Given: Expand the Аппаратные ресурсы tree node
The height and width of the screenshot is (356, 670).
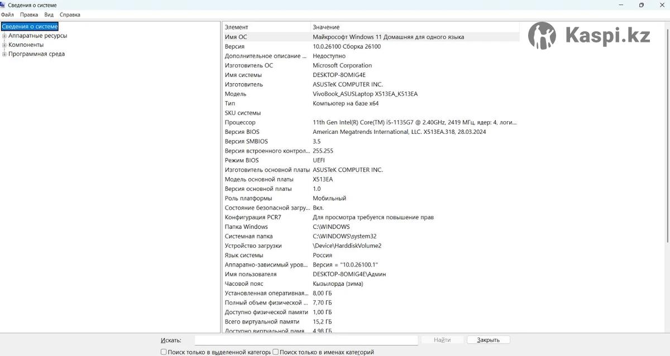Looking at the screenshot, I should pyautogui.click(x=4, y=36).
